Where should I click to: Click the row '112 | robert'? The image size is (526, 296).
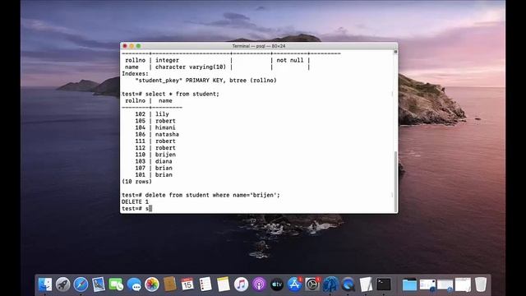pyautogui.click(x=155, y=148)
